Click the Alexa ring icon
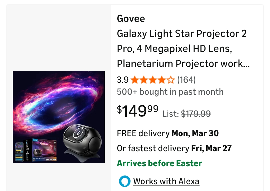Screen dimensions: 270x191 pos(124,181)
